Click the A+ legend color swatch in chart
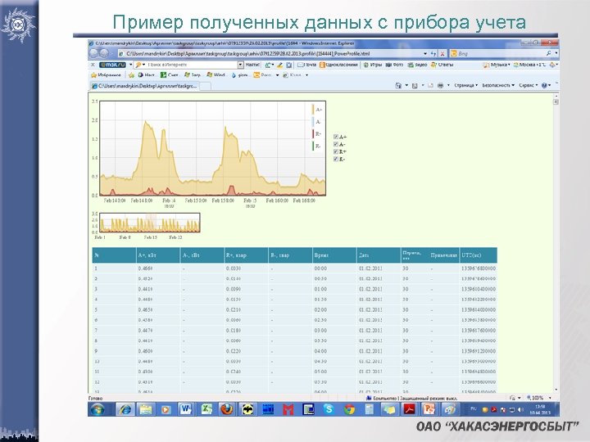This screenshot has width=590, height=442. tap(313, 110)
